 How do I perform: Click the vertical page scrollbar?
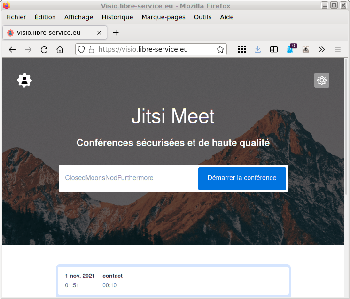point(346,126)
